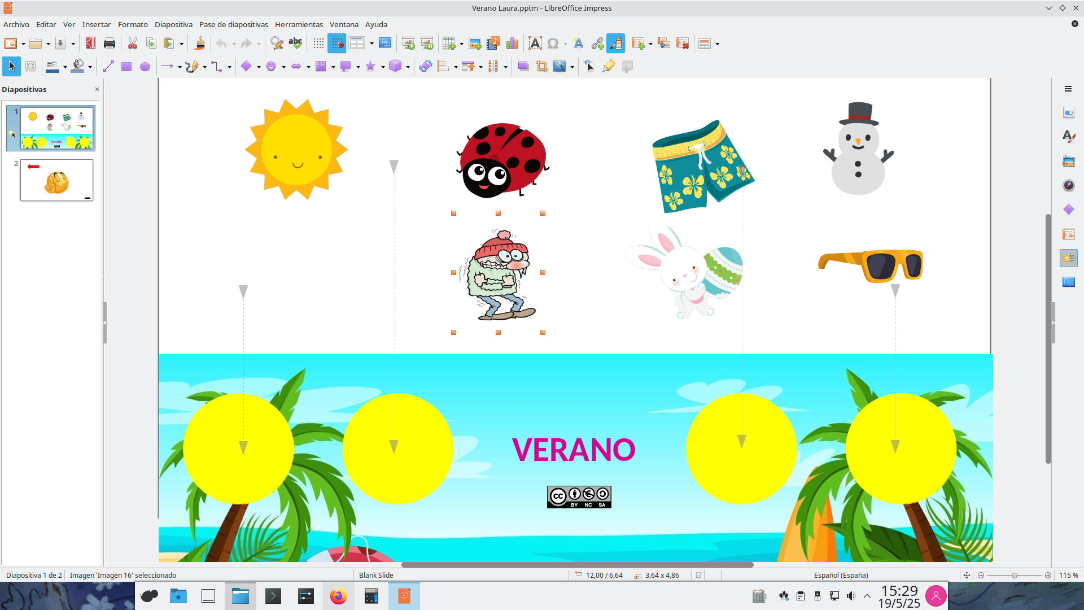Start presentation from first slide
1084x610 pixels.
click(x=408, y=43)
